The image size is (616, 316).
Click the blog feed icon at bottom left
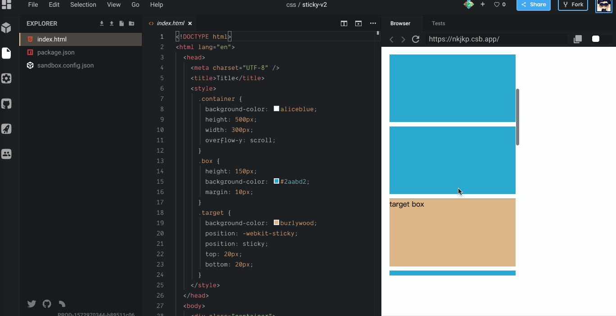click(62, 304)
